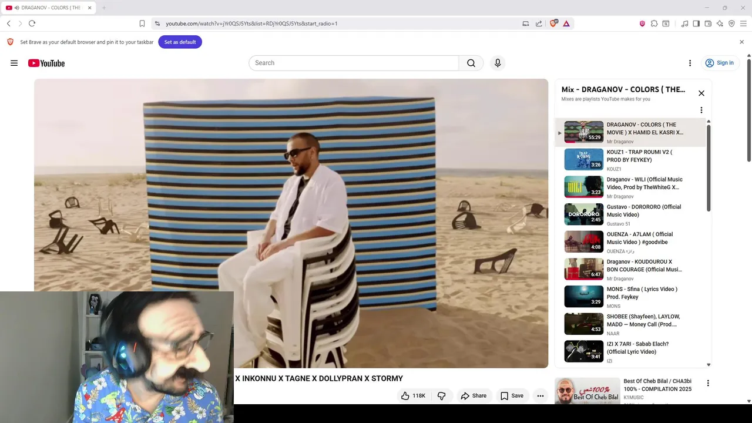The height and width of the screenshot is (423, 752).
Task: Open the browser main menu
Action: point(743,23)
